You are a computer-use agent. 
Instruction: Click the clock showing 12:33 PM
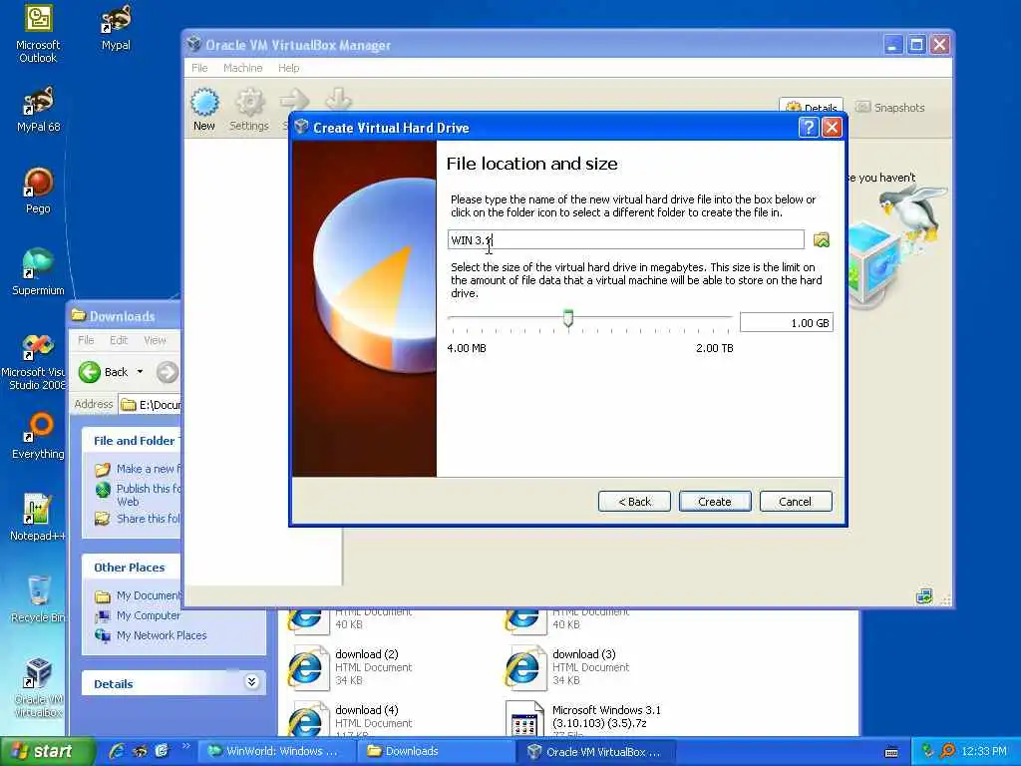[984, 751]
